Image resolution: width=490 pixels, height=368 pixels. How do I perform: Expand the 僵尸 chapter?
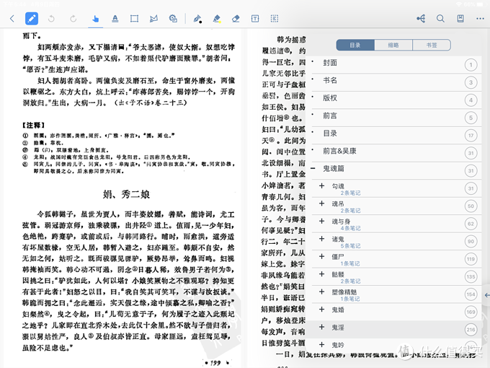pyautogui.click(x=321, y=256)
